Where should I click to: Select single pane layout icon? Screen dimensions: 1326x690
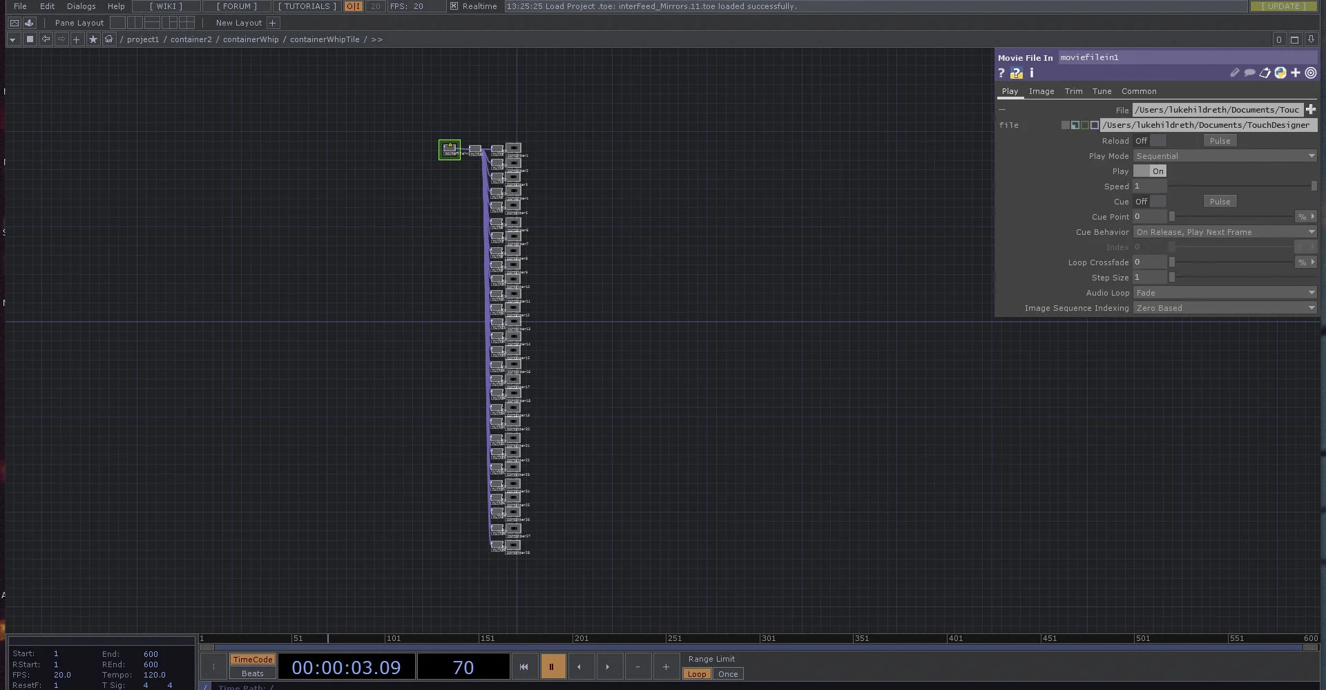118,23
